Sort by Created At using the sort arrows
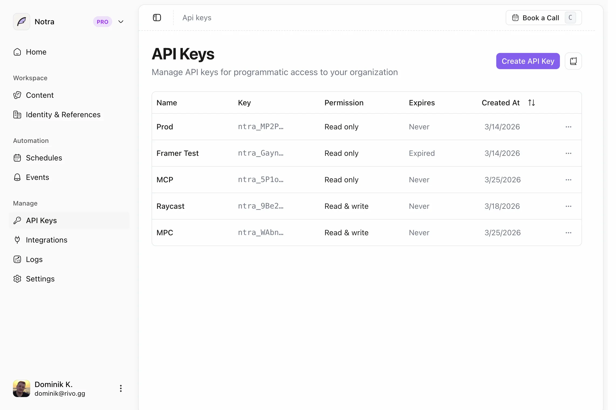The image size is (616, 410). [531, 103]
